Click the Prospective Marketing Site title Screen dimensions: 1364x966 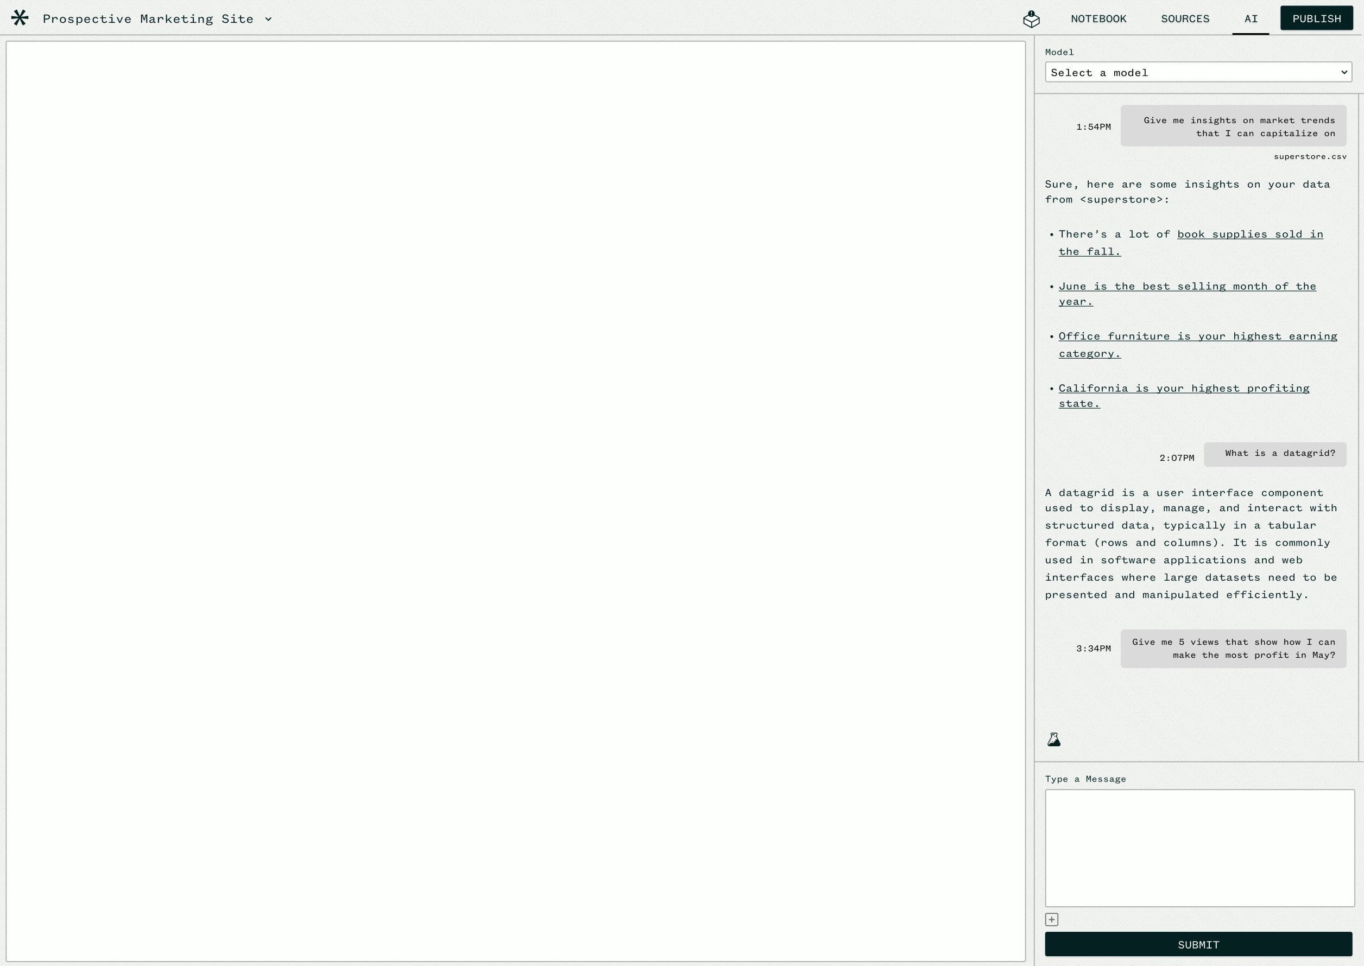[x=148, y=19]
